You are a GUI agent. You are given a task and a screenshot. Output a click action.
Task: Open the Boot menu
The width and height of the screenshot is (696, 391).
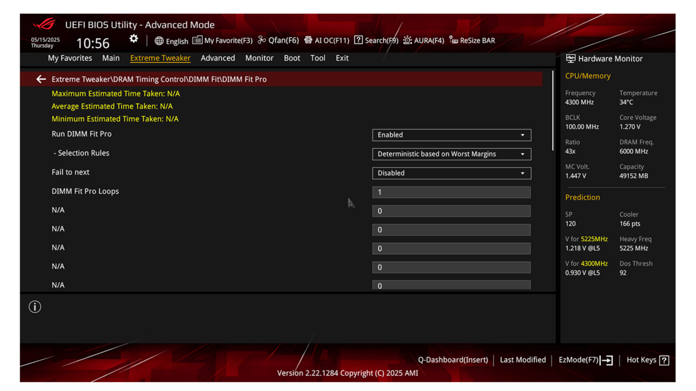click(x=292, y=58)
